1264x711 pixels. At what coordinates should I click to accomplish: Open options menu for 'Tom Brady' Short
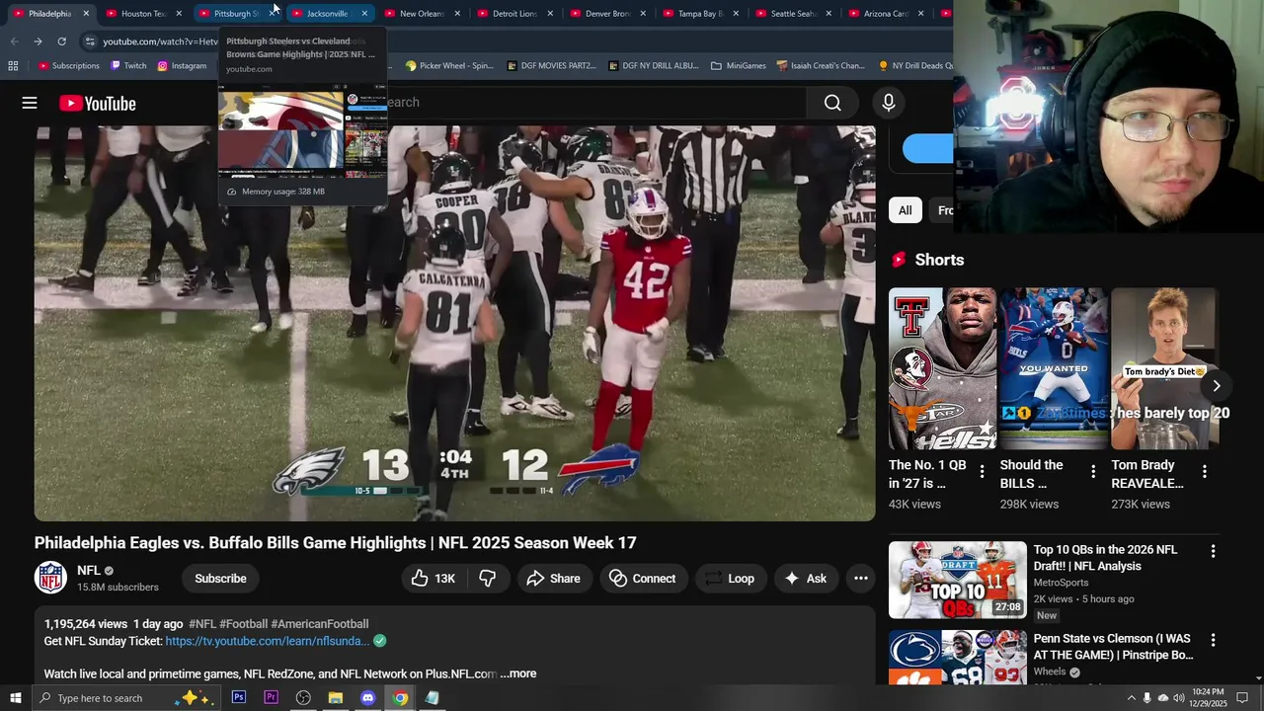click(1205, 472)
